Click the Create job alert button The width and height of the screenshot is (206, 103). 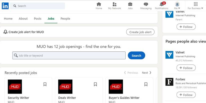coord(140,32)
